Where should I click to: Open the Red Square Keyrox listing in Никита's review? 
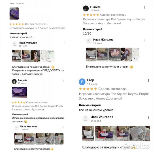[x=114, y=19]
